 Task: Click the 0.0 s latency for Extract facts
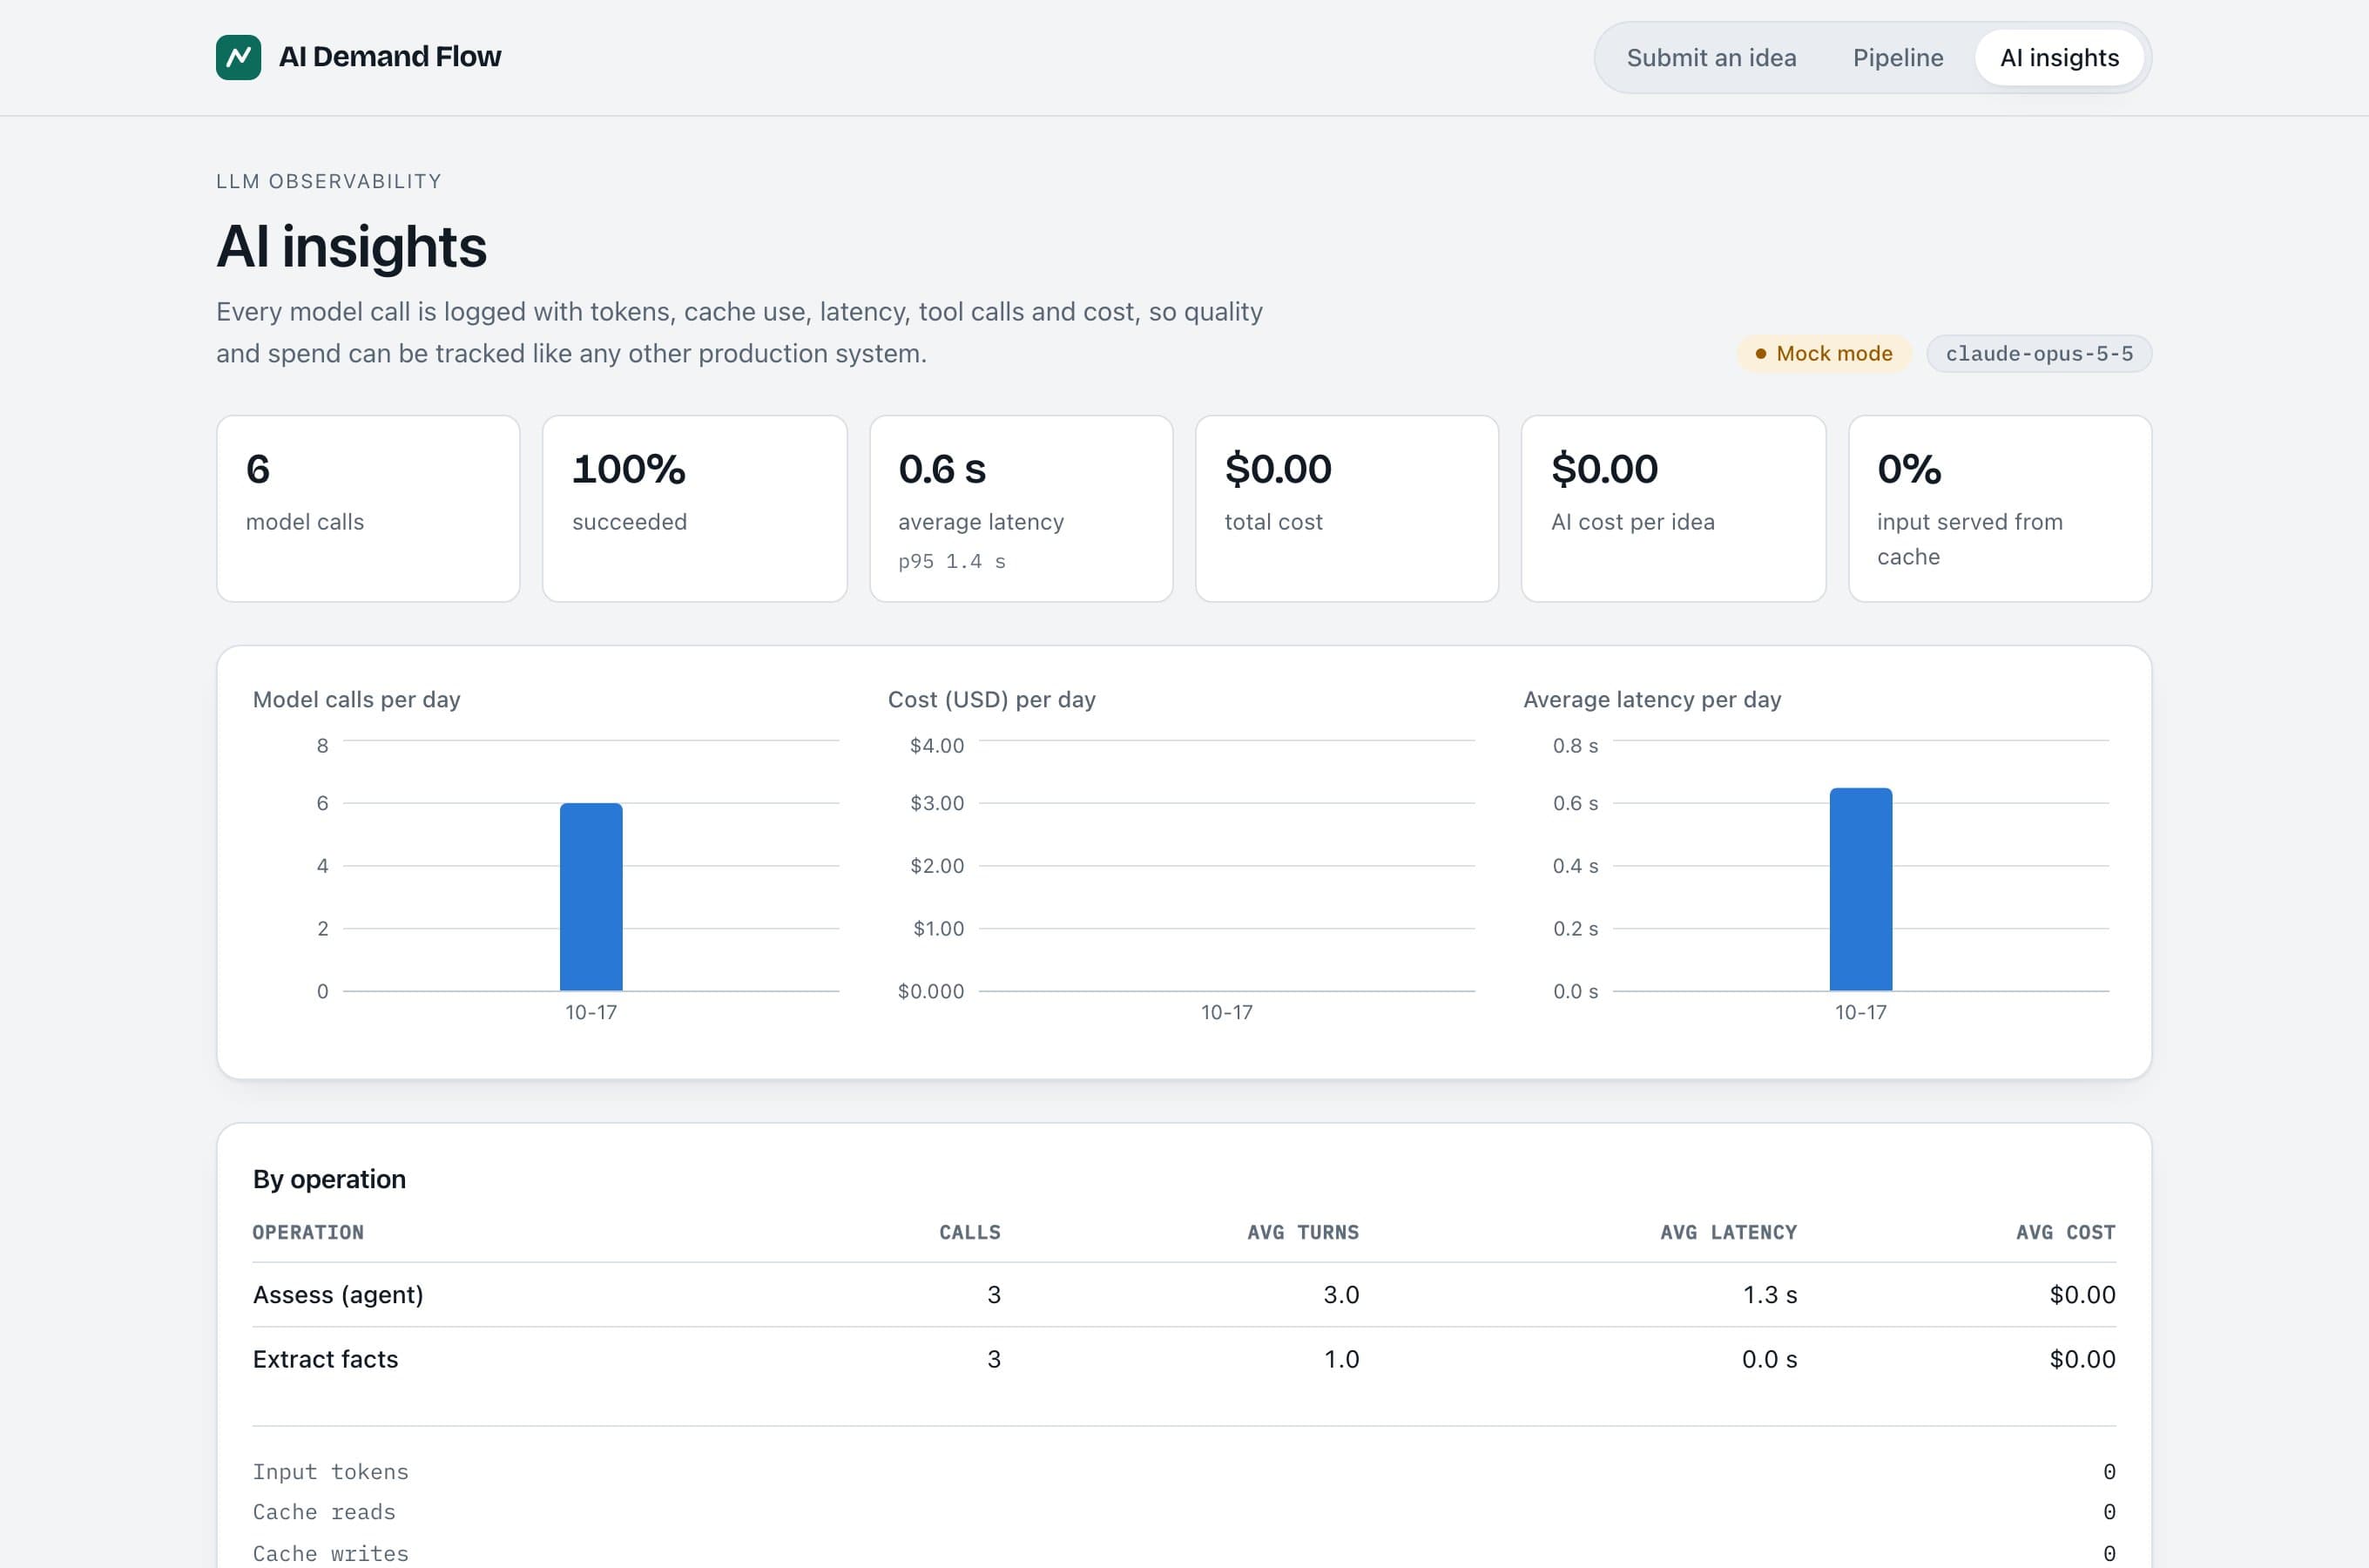pos(1768,1359)
